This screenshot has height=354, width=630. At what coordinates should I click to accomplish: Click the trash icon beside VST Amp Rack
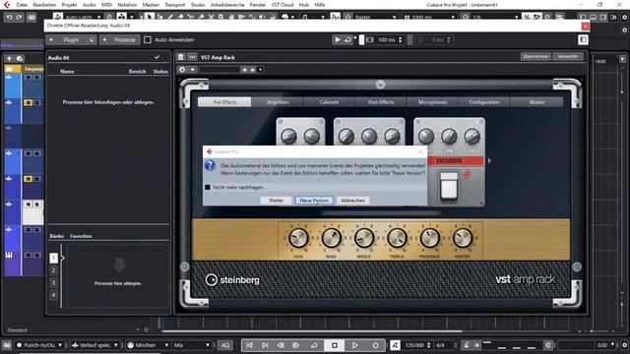coord(181,57)
